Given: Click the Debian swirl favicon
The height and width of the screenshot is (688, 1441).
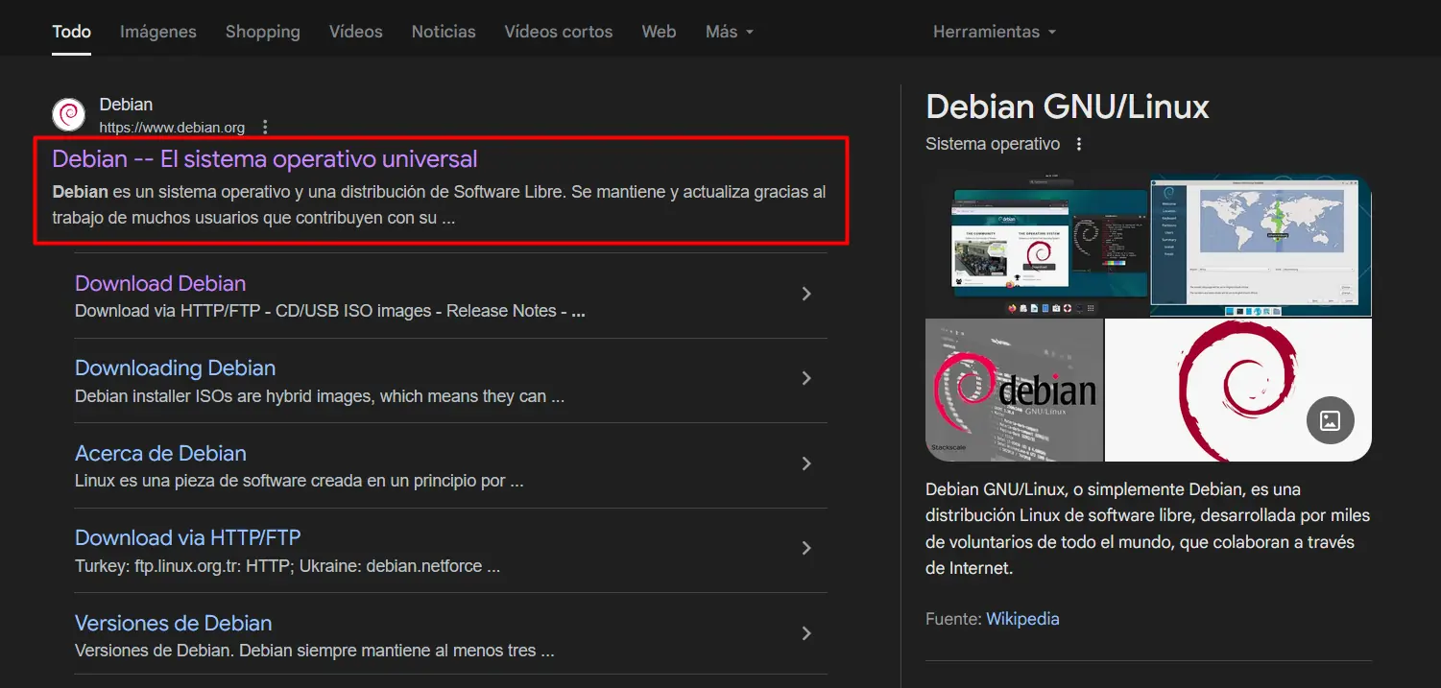Looking at the screenshot, I should 69,115.
